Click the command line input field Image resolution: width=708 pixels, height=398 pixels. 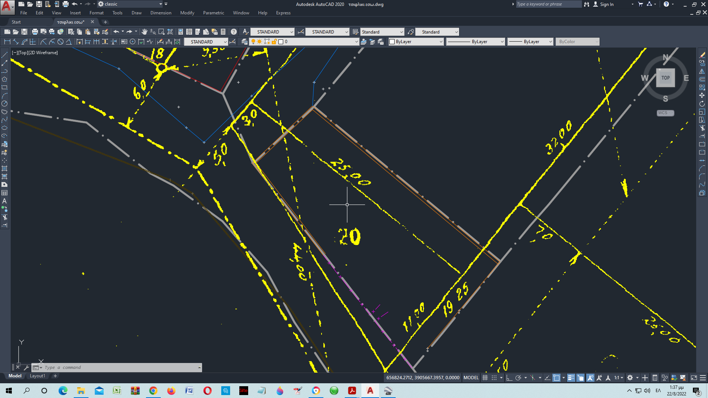(118, 367)
